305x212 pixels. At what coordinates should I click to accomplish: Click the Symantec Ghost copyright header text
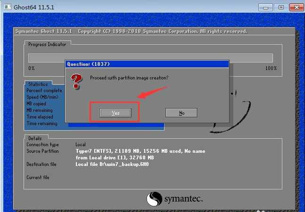(x=132, y=31)
